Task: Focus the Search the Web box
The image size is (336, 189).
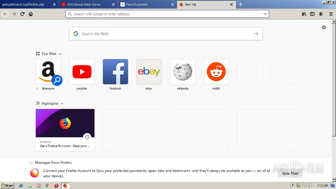Action: tap(166, 34)
